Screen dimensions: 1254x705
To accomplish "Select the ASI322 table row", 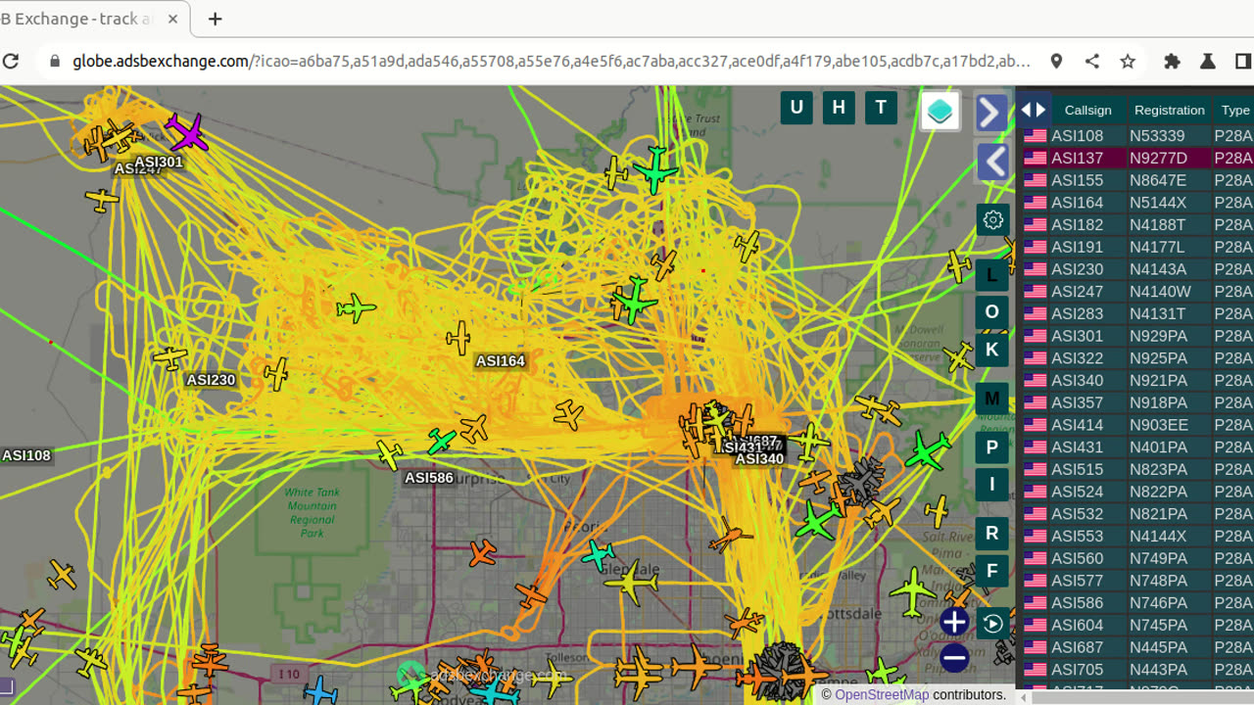I will coord(1136,358).
